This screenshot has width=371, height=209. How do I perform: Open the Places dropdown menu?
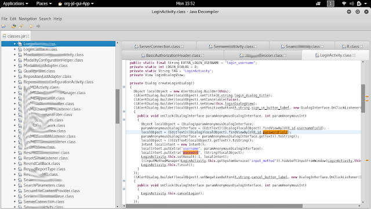(x=44, y=3)
